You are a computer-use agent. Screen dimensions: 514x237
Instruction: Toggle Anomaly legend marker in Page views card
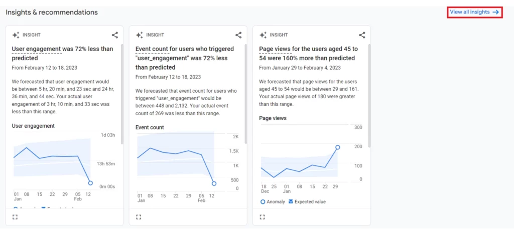coord(263,202)
